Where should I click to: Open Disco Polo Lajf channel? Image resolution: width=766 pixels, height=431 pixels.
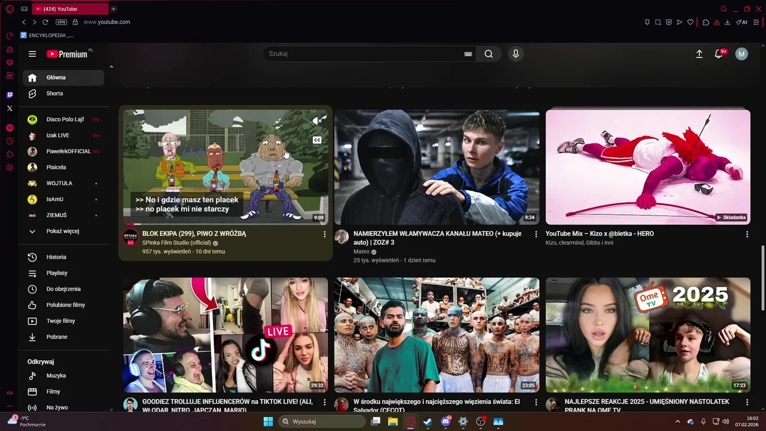tap(63, 120)
